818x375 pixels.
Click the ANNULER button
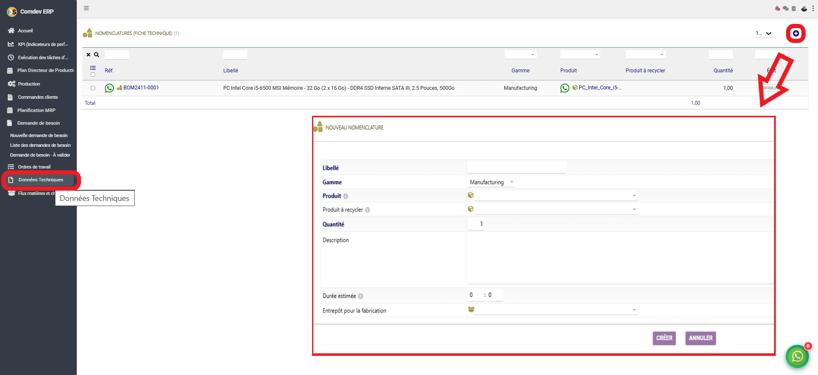click(x=701, y=338)
